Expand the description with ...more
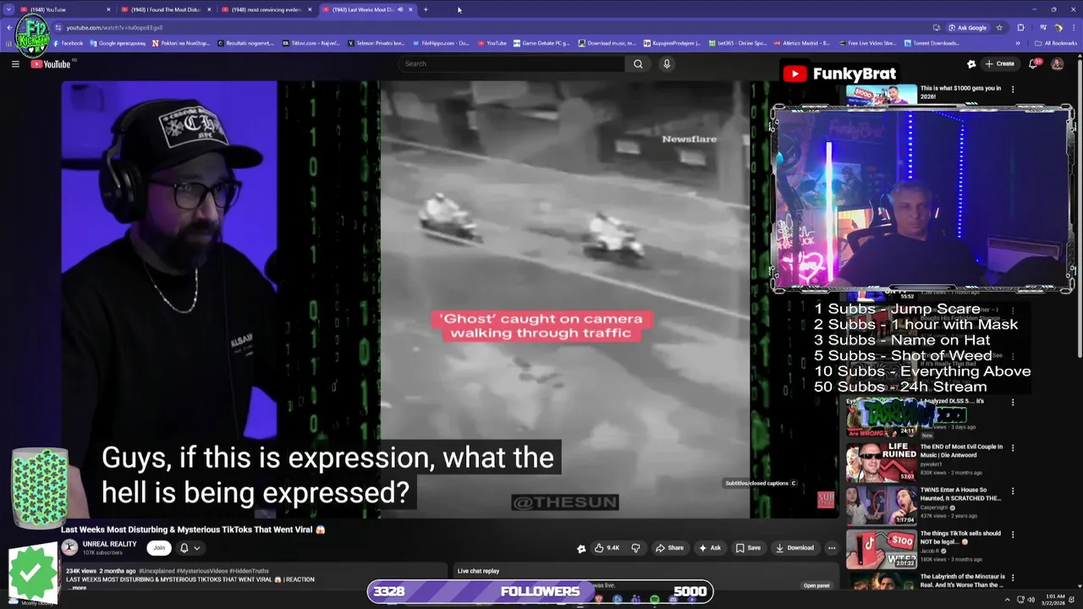 79,588
